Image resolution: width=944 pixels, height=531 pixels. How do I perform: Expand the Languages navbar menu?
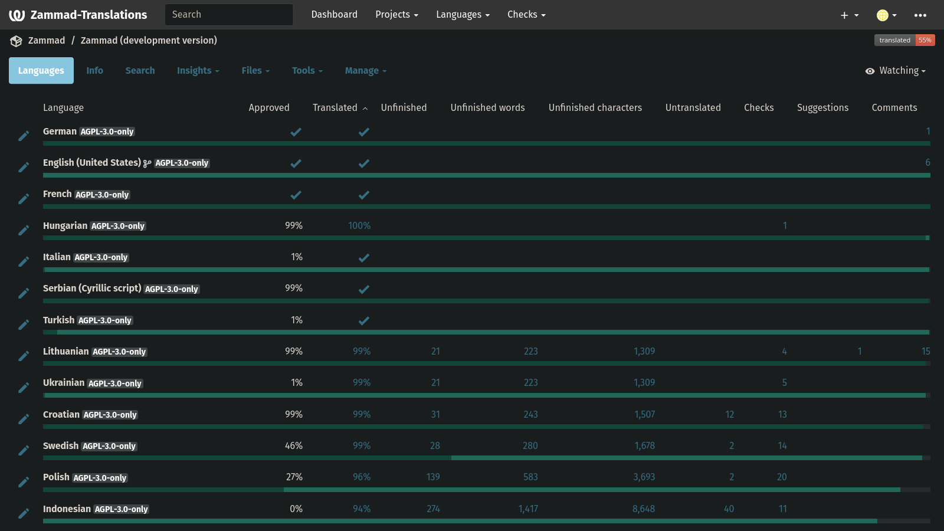(x=463, y=15)
